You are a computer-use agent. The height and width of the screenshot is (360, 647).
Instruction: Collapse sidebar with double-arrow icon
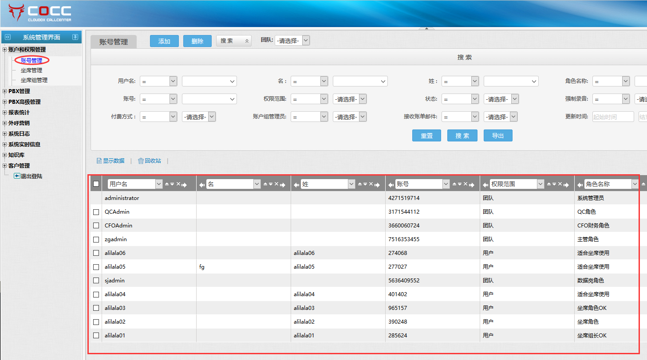(x=8, y=37)
